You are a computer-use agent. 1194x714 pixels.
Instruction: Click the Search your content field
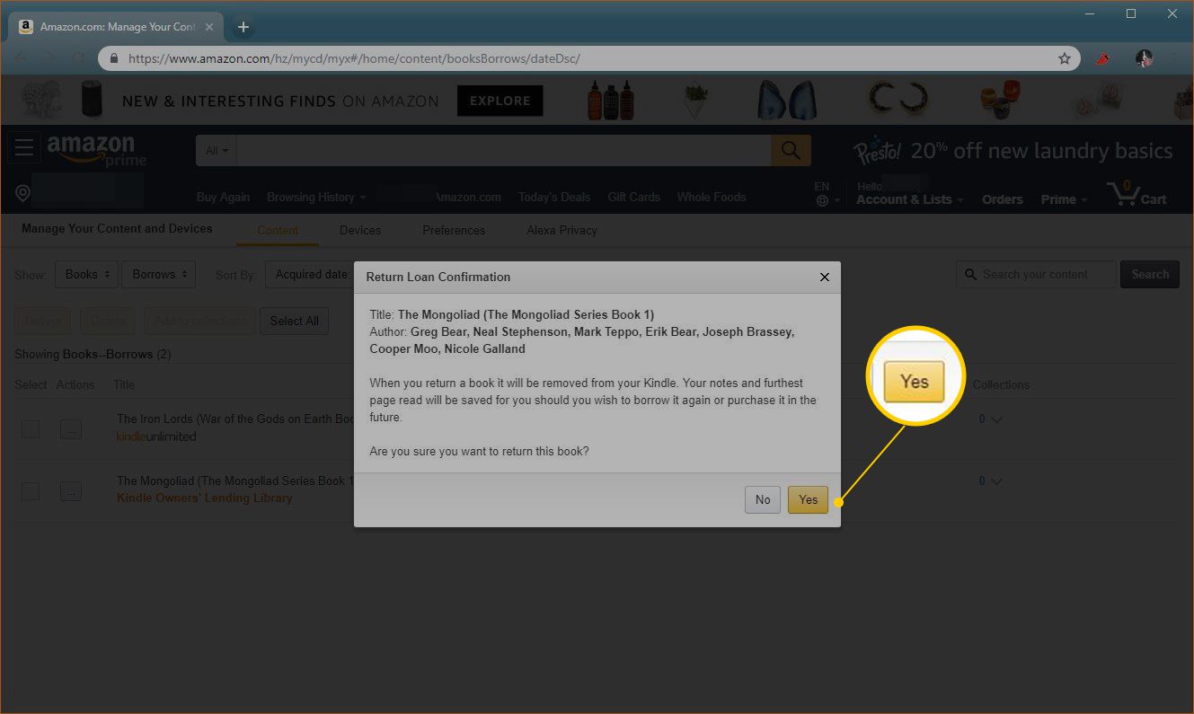point(1036,275)
